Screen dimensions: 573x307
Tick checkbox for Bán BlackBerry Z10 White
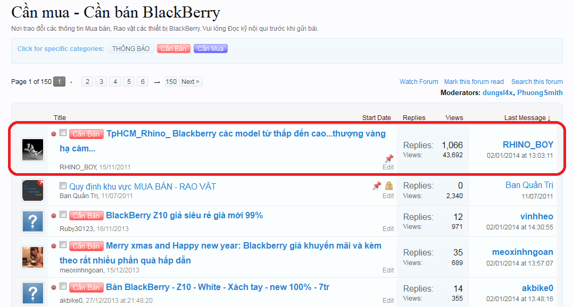pos(63,286)
